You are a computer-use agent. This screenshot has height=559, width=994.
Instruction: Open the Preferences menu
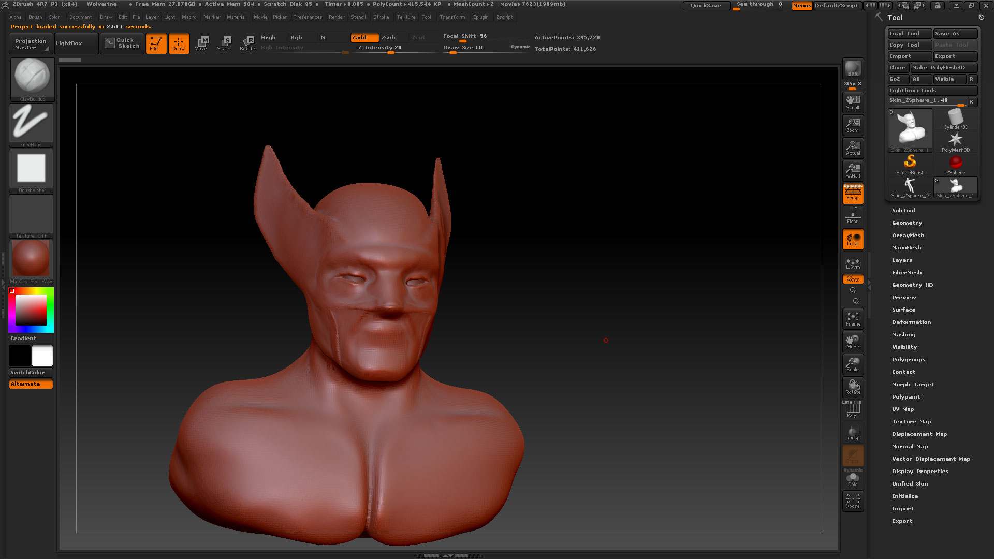308,17
